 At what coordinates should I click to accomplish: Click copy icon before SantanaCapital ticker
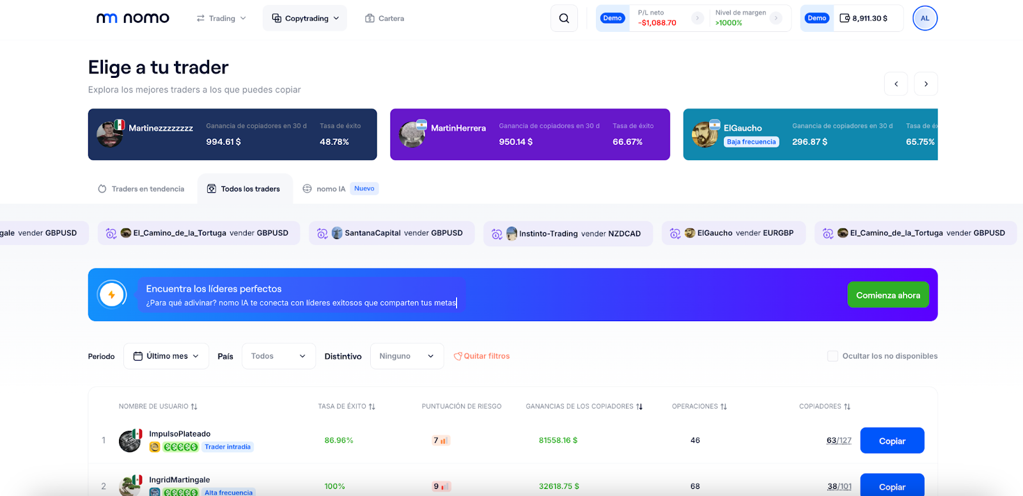click(x=322, y=234)
